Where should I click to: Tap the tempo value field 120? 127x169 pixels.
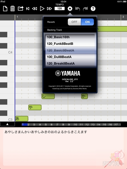point(60,8)
